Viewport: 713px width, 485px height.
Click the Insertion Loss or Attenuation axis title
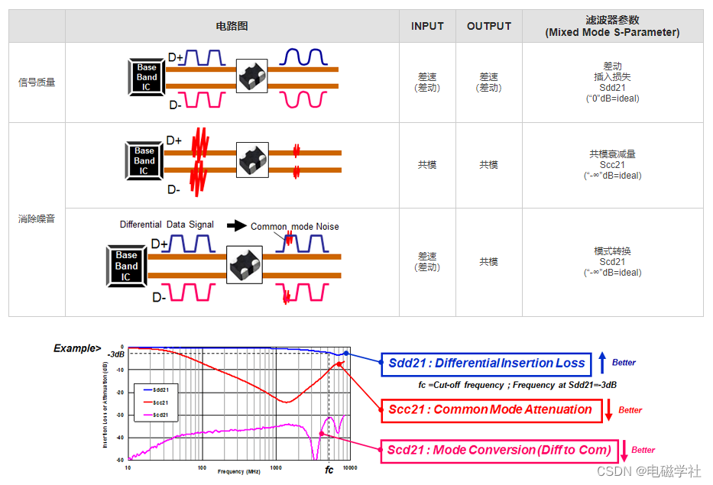tap(105, 405)
